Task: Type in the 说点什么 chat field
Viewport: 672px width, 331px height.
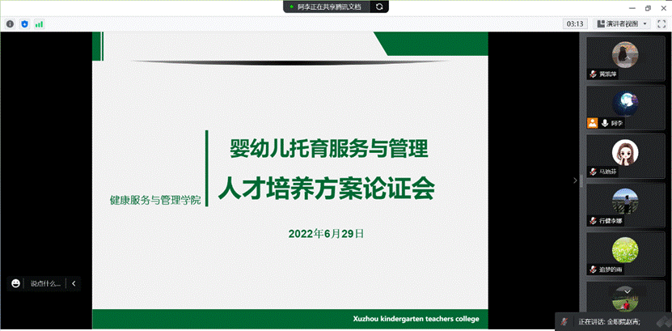Action: pyautogui.click(x=45, y=283)
